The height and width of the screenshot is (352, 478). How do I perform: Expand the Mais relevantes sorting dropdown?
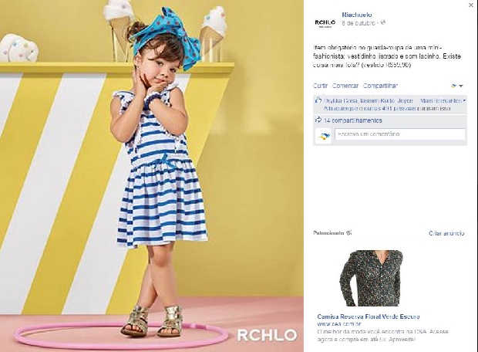(443, 100)
